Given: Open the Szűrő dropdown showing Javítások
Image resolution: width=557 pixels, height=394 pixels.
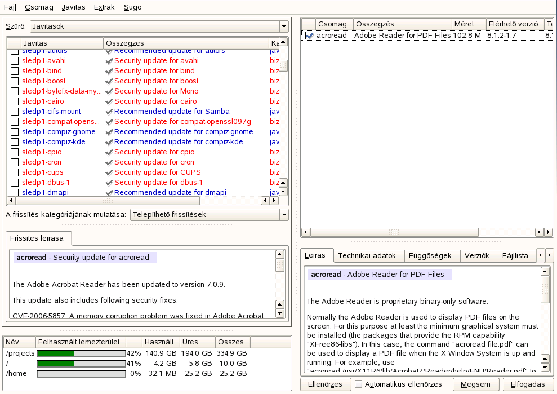Looking at the screenshot, I should click(x=158, y=26).
